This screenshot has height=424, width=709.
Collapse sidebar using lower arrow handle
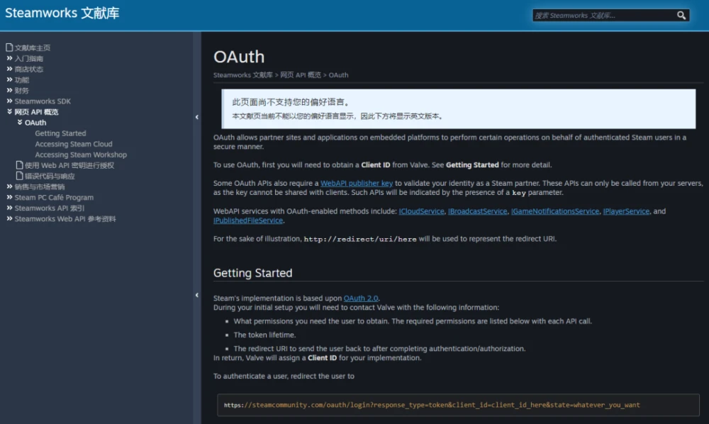[x=196, y=295]
